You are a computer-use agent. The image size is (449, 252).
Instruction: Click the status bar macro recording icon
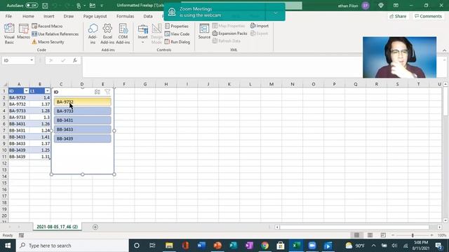click(x=21, y=235)
